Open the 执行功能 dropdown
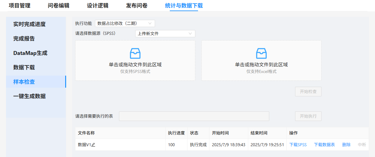 click(x=125, y=23)
